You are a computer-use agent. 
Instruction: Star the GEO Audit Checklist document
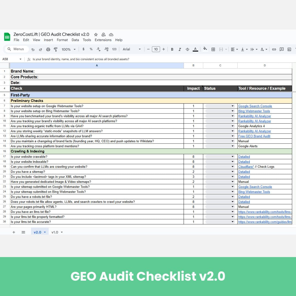coord(96,35)
